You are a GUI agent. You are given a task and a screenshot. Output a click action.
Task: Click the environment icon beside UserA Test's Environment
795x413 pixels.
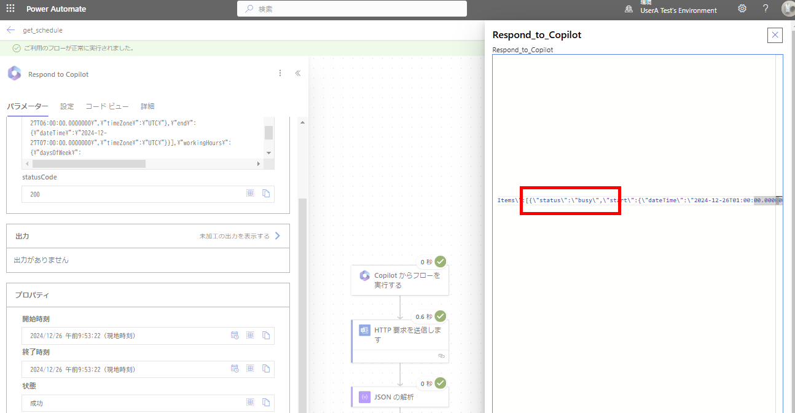point(628,9)
